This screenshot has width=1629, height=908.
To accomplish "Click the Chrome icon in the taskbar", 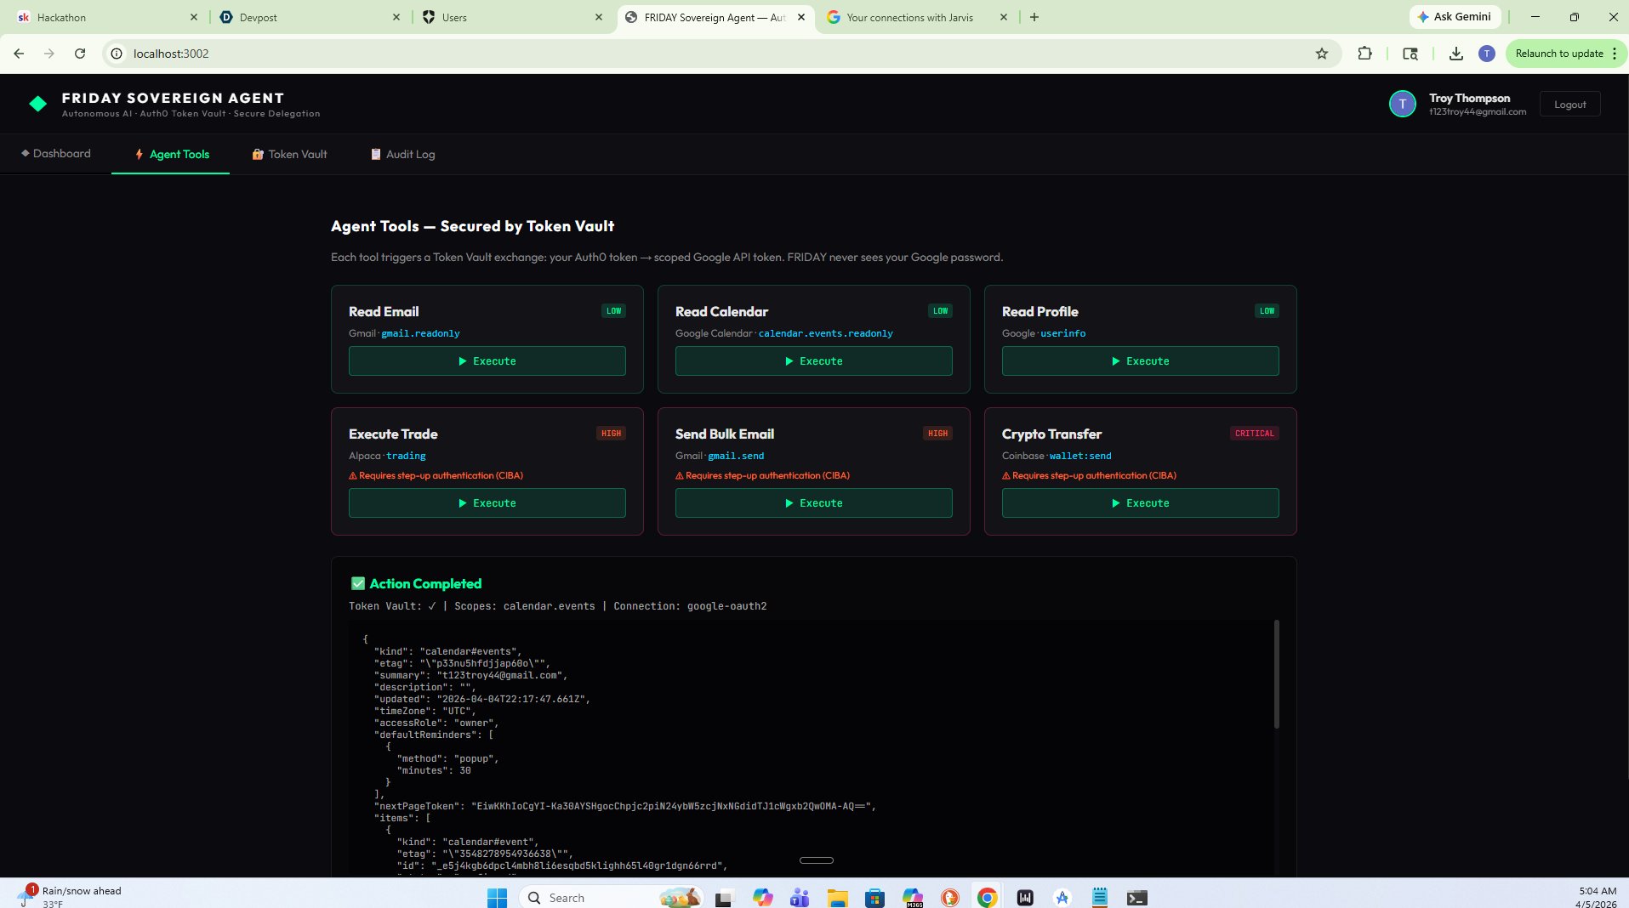I will click(988, 898).
